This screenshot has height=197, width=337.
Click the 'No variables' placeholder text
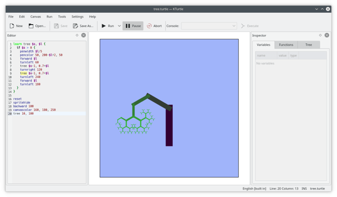point(265,64)
